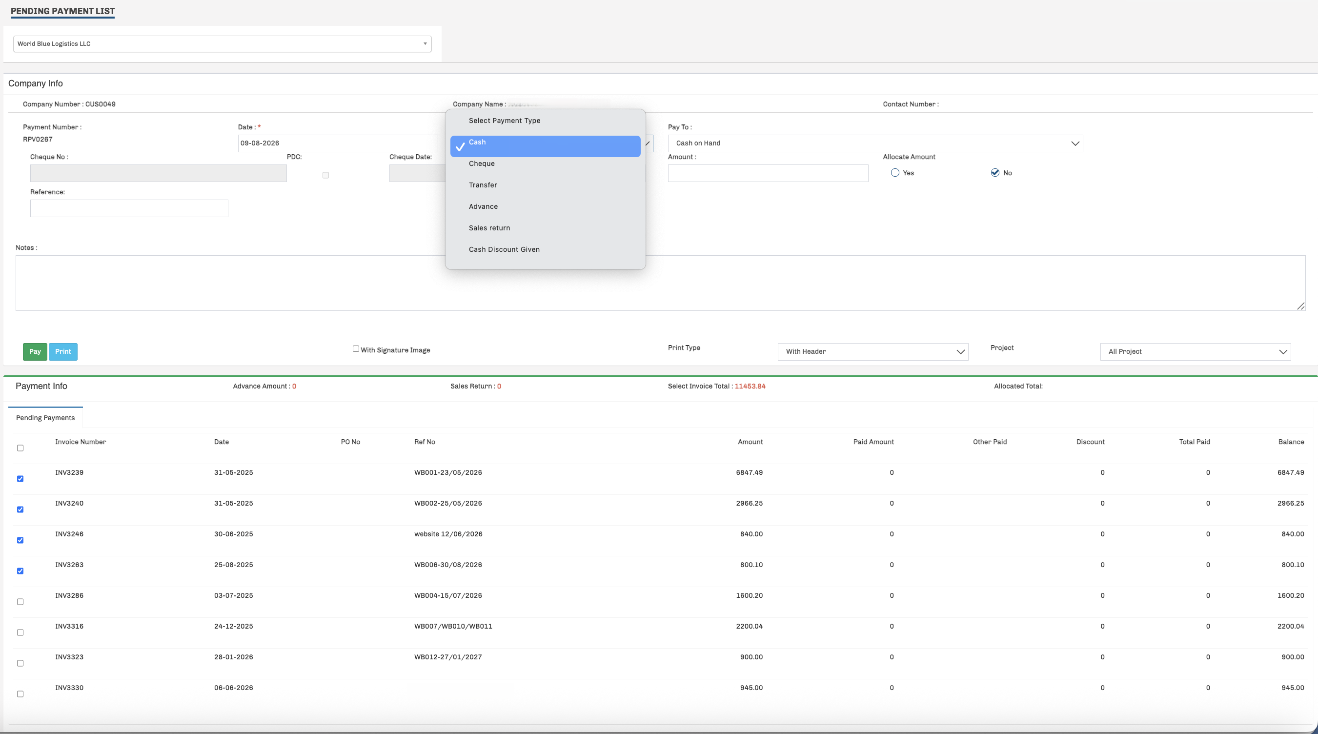Select Cash payment type option
Image resolution: width=1318 pixels, height=734 pixels.
[x=545, y=146]
